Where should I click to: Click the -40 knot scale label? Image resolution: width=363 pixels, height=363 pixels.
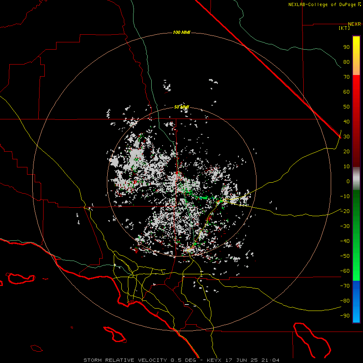click(345, 241)
